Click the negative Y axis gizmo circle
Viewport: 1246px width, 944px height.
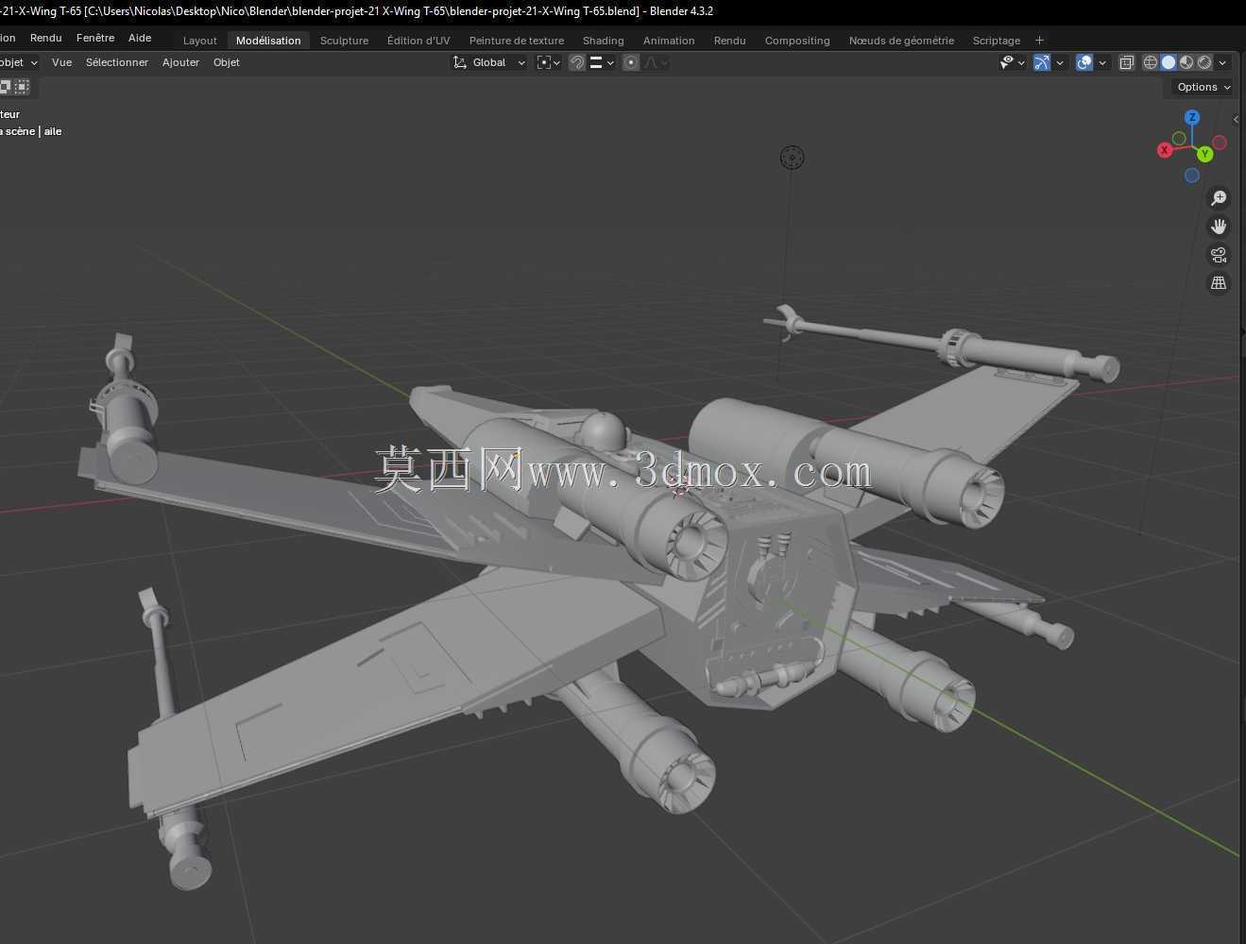tap(1179, 139)
